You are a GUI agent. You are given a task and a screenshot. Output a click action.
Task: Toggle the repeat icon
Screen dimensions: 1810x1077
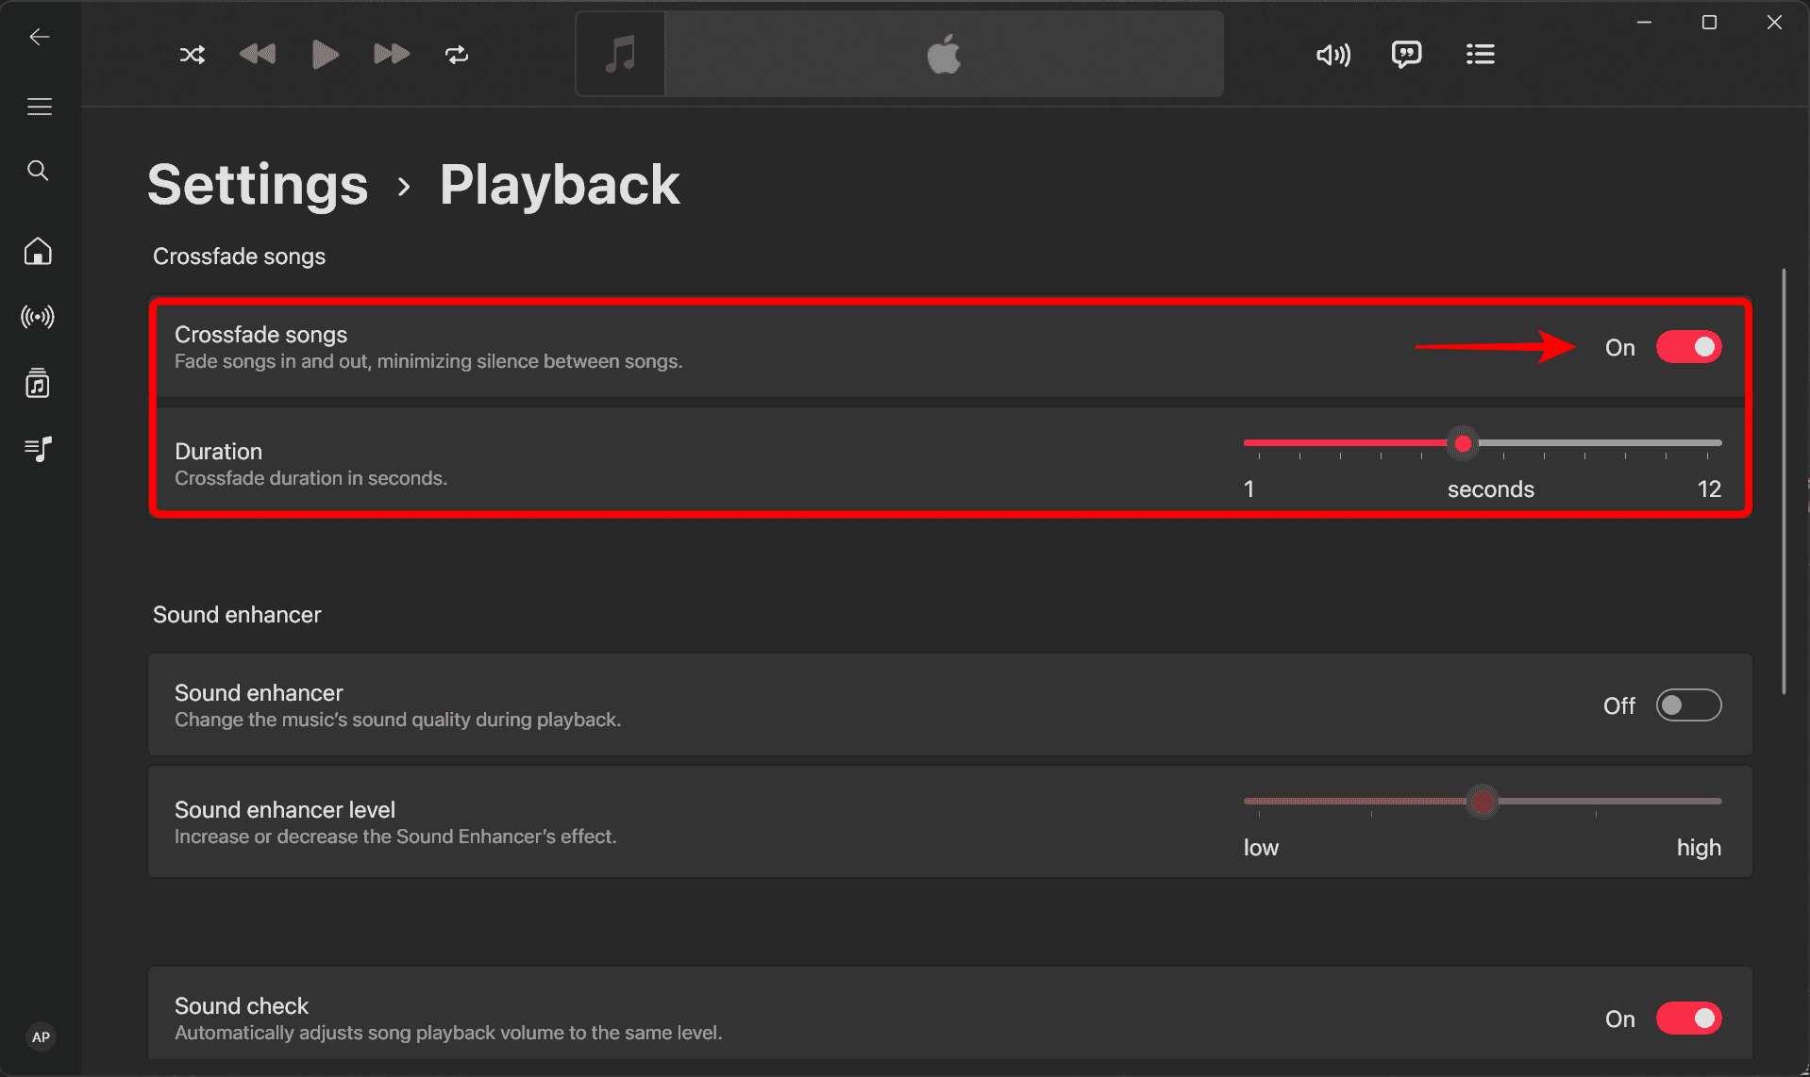click(457, 55)
